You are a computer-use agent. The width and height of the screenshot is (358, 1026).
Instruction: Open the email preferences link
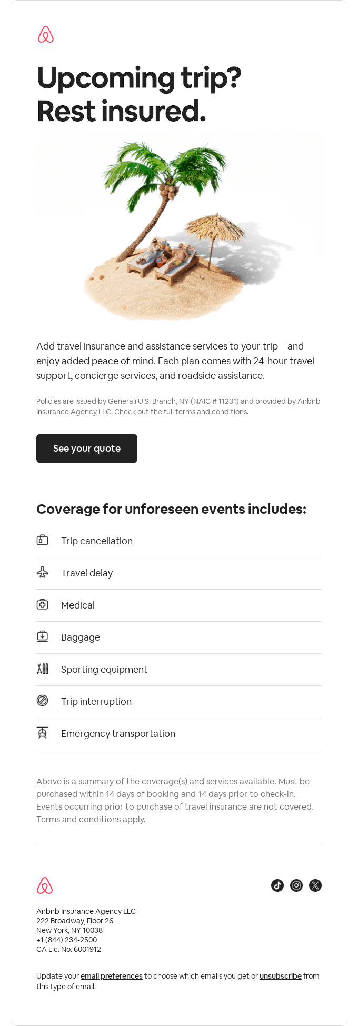point(112,976)
